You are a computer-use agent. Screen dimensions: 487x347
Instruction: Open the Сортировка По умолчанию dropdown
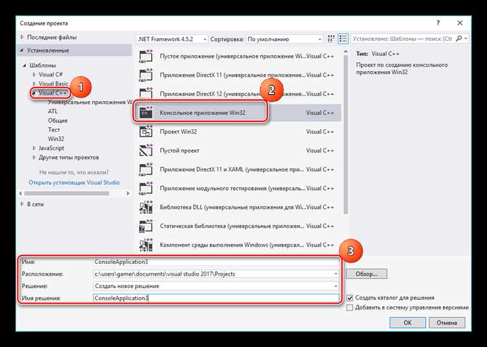[x=284, y=39]
